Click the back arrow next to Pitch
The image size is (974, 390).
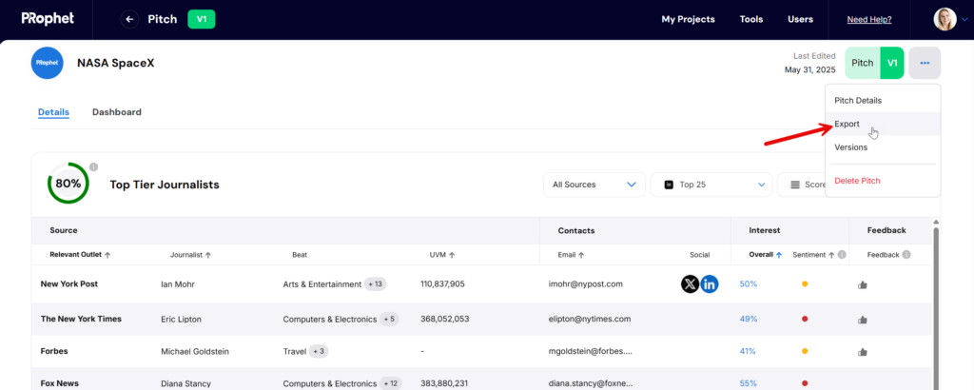point(129,19)
